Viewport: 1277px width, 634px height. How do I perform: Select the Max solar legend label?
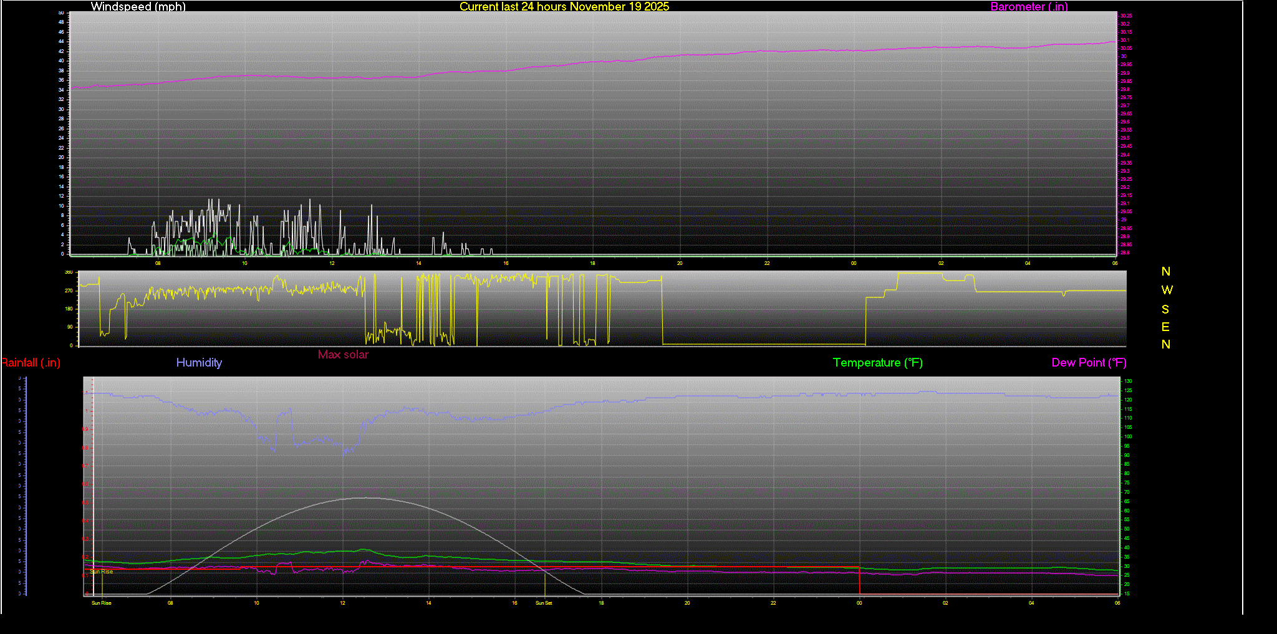click(x=343, y=355)
